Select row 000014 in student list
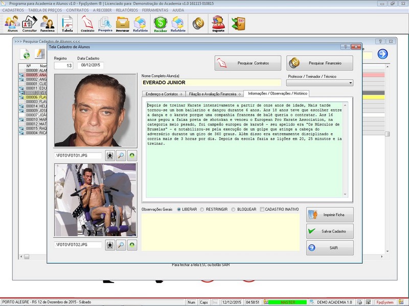 tap(33, 106)
